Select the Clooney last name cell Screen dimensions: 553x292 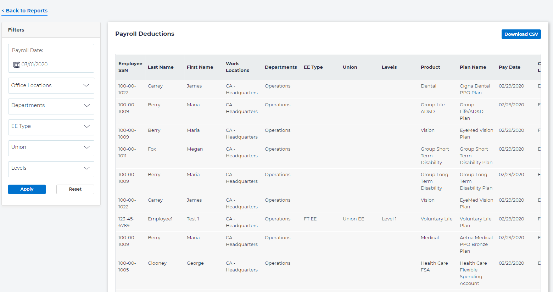click(157, 263)
